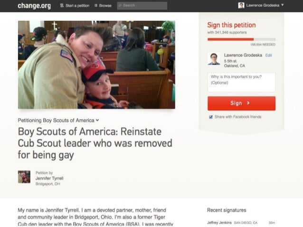
Task: Click the Start a petition flag icon
Action: pyautogui.click(x=62, y=5)
